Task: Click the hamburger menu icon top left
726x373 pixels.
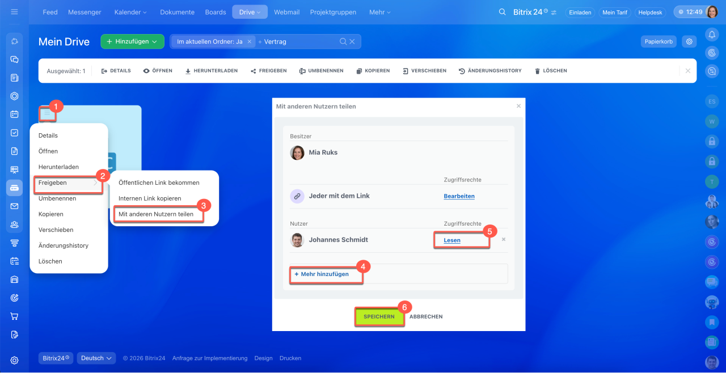Action: click(14, 12)
